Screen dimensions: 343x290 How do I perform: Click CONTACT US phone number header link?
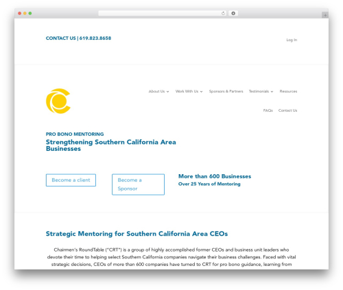[x=78, y=38]
